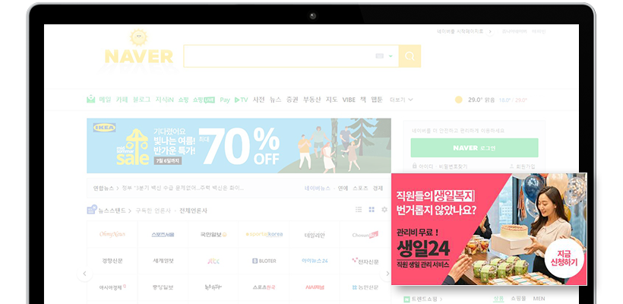Open the 29.0° 맑음 weather details
Screen dimensions: 623x304
(482, 100)
